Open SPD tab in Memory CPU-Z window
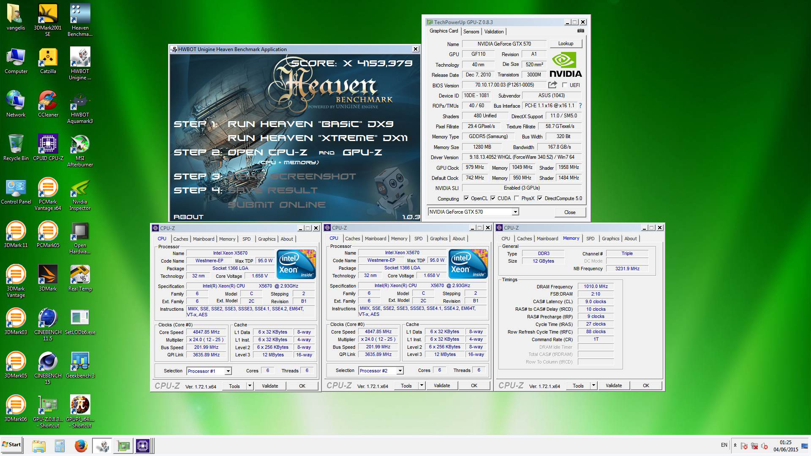This screenshot has height=456, width=811. click(x=590, y=239)
